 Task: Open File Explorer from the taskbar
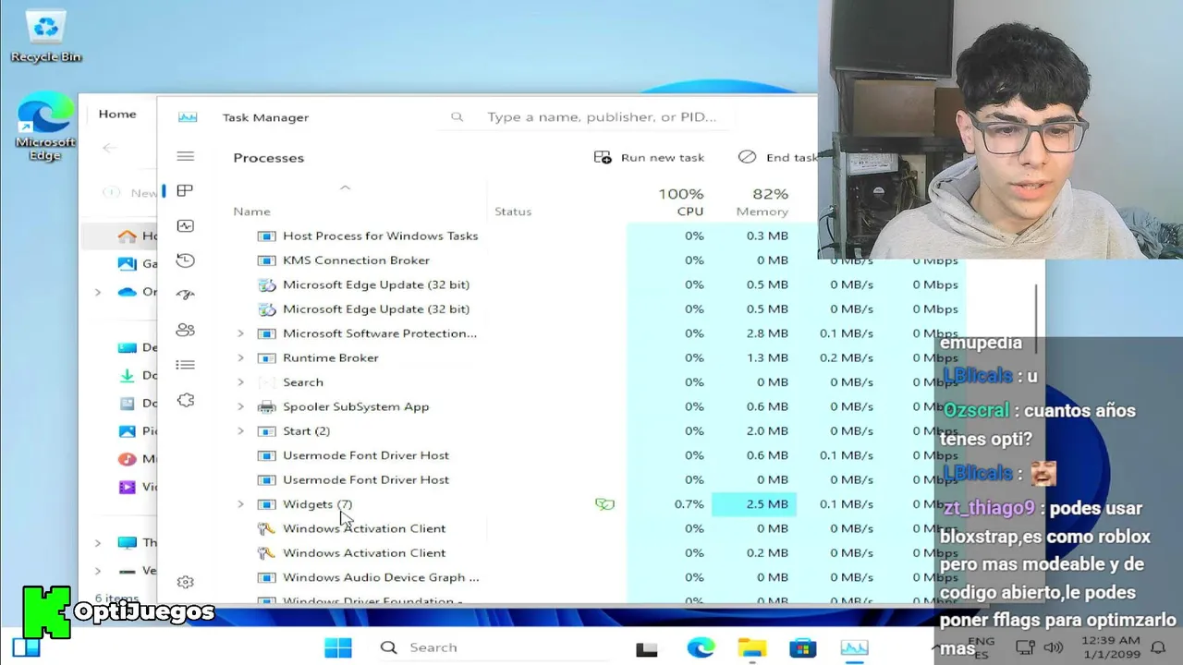752,648
